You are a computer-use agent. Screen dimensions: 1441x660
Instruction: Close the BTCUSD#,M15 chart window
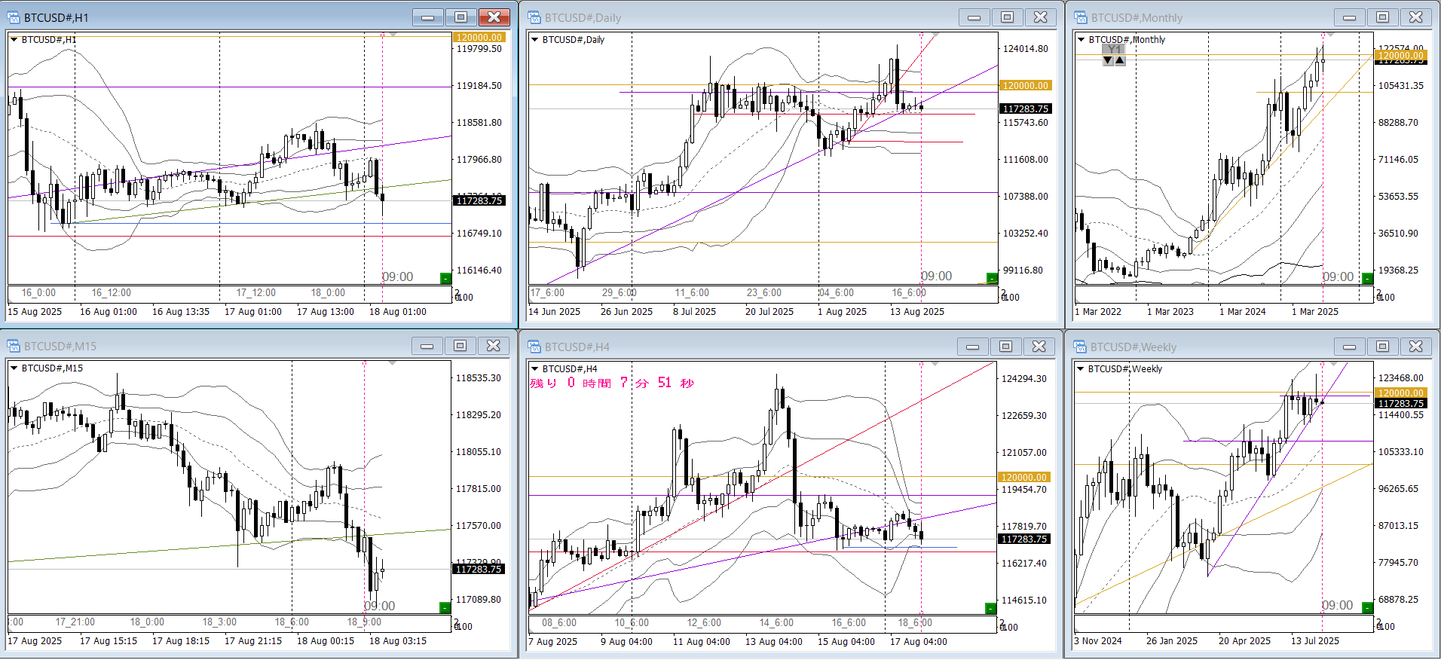[493, 346]
